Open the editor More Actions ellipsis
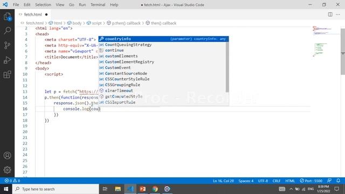Image resolution: width=345 pixels, height=194 pixels. pos(338,15)
